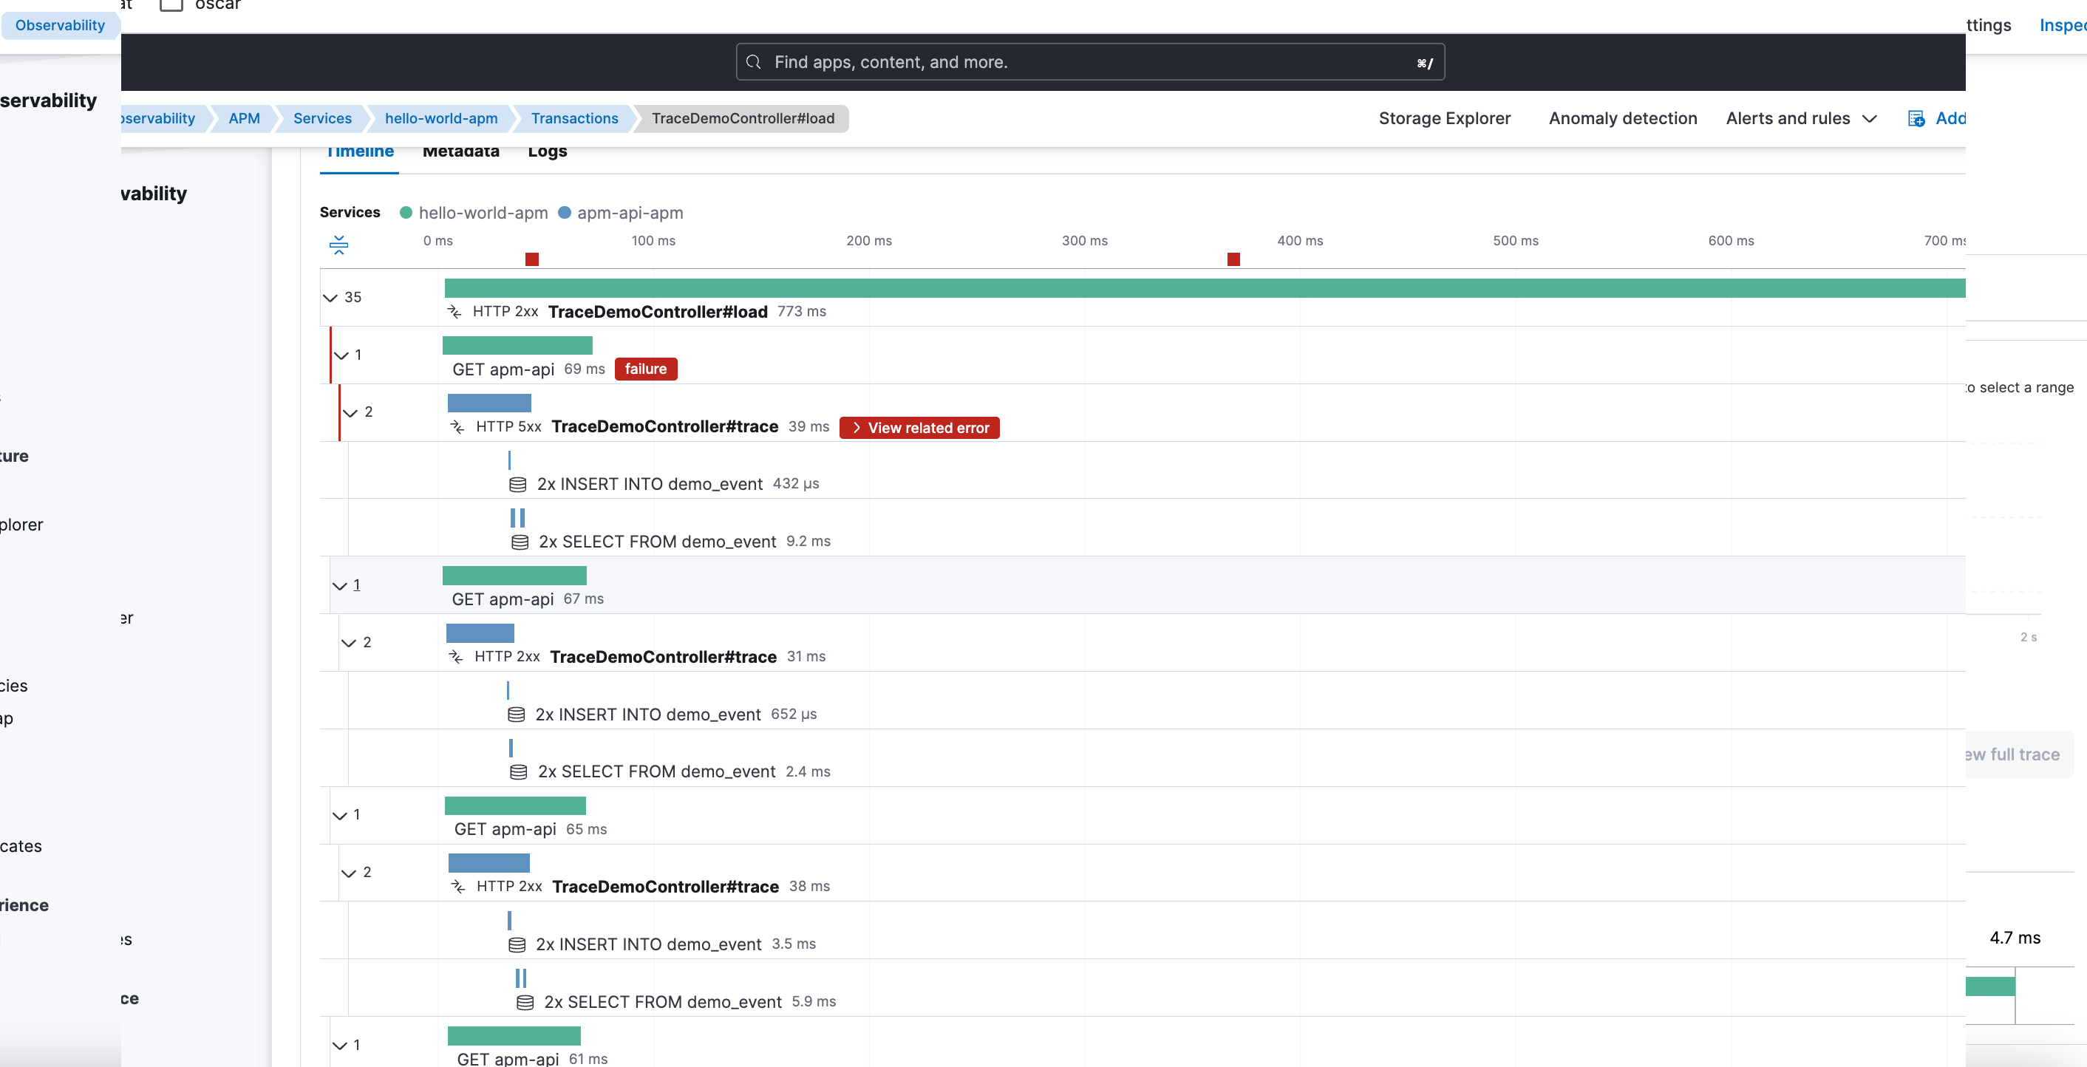Image resolution: width=2087 pixels, height=1067 pixels.
Task: Click the database icon for the 2.4 ms SELECT span
Action: [519, 772]
